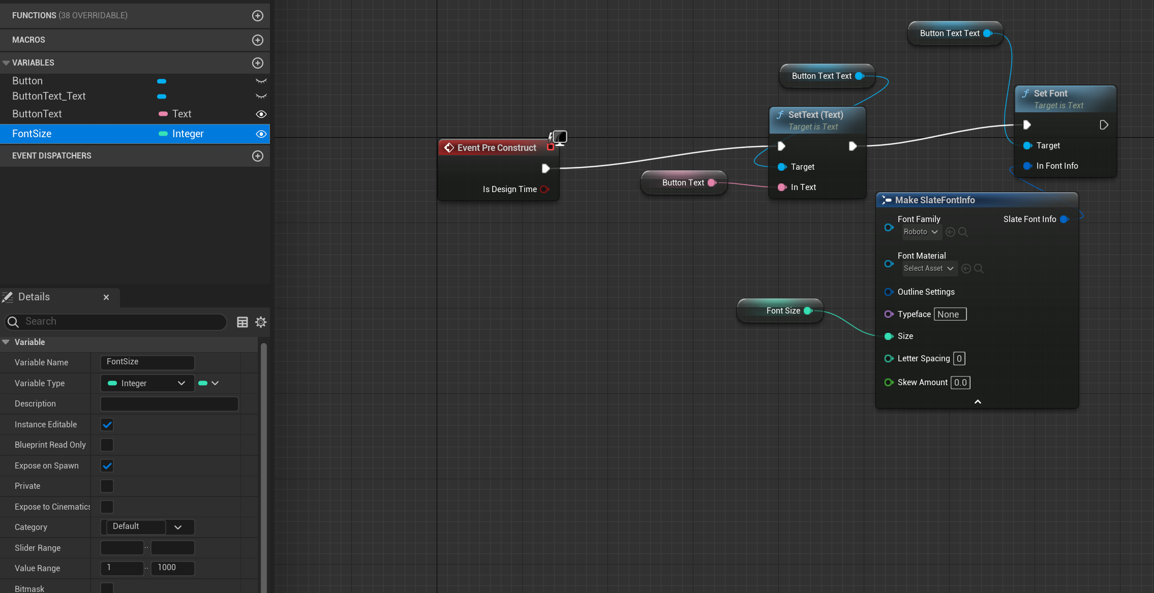
Task: Use selected asset arrow for Font Material
Action: pyautogui.click(x=966, y=269)
